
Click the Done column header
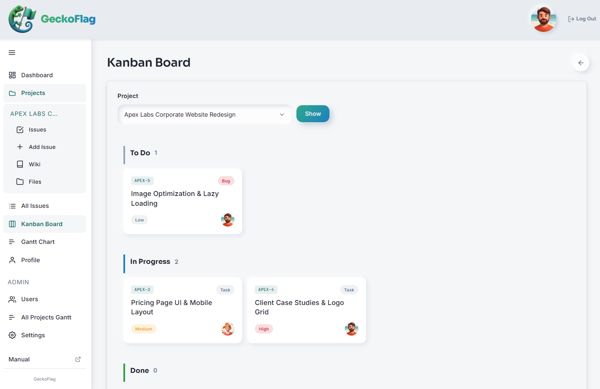click(140, 370)
